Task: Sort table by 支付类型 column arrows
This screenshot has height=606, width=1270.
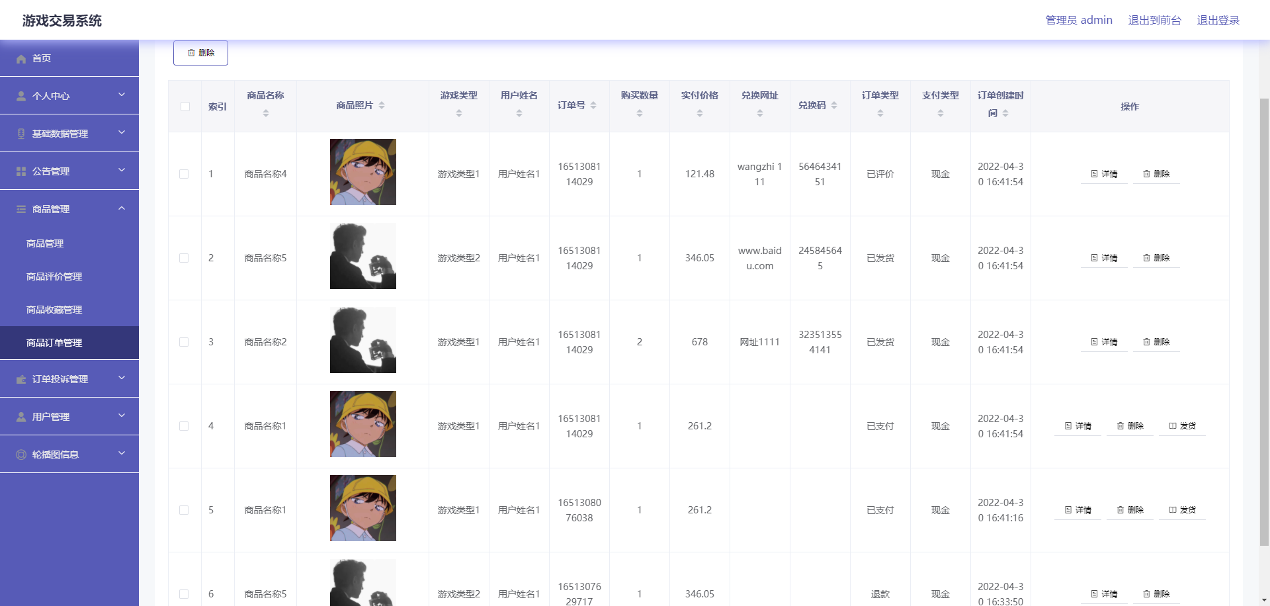Action: 941,113
